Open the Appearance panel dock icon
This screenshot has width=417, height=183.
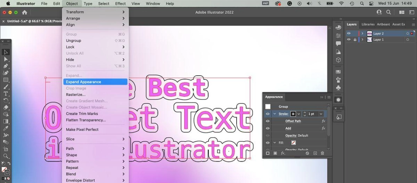tap(338, 100)
